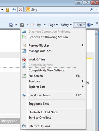
Task: Expand the Print dropdown arrow
Action: [x=44, y=25]
